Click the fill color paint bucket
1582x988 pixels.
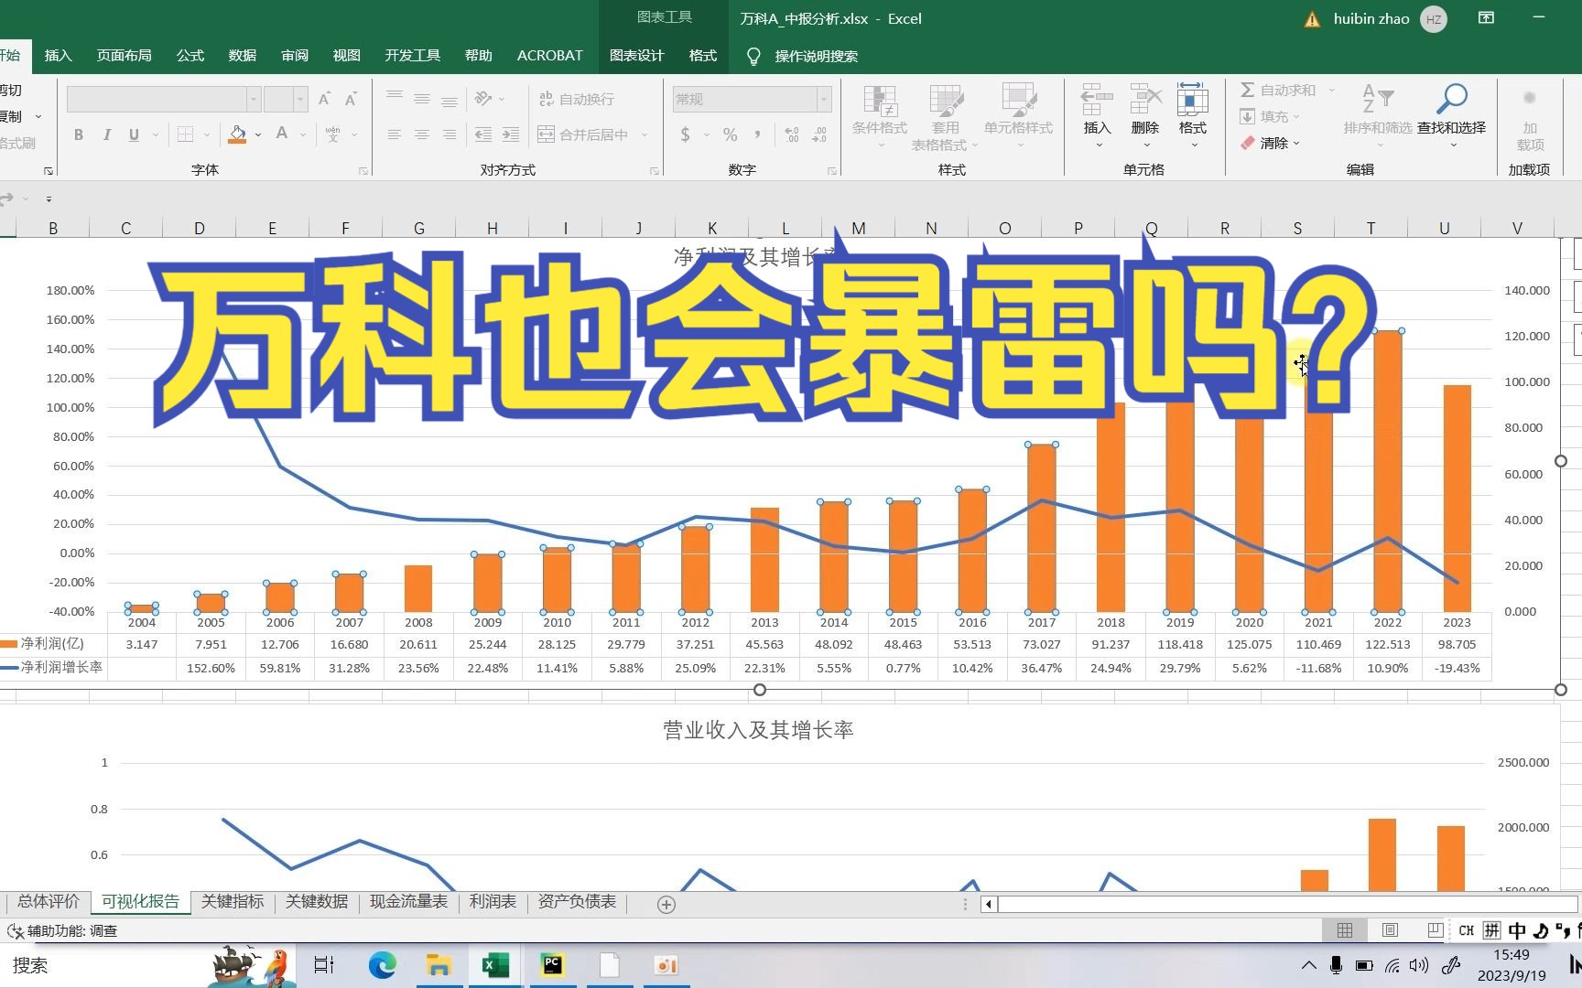coord(237,134)
